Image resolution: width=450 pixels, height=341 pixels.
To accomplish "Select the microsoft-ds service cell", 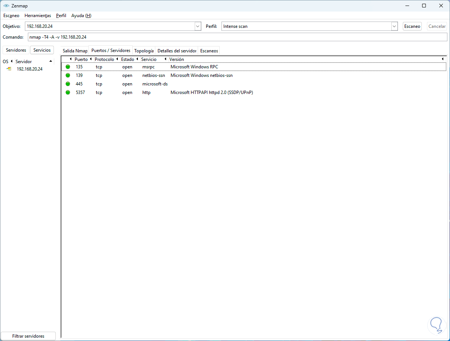I will point(155,84).
